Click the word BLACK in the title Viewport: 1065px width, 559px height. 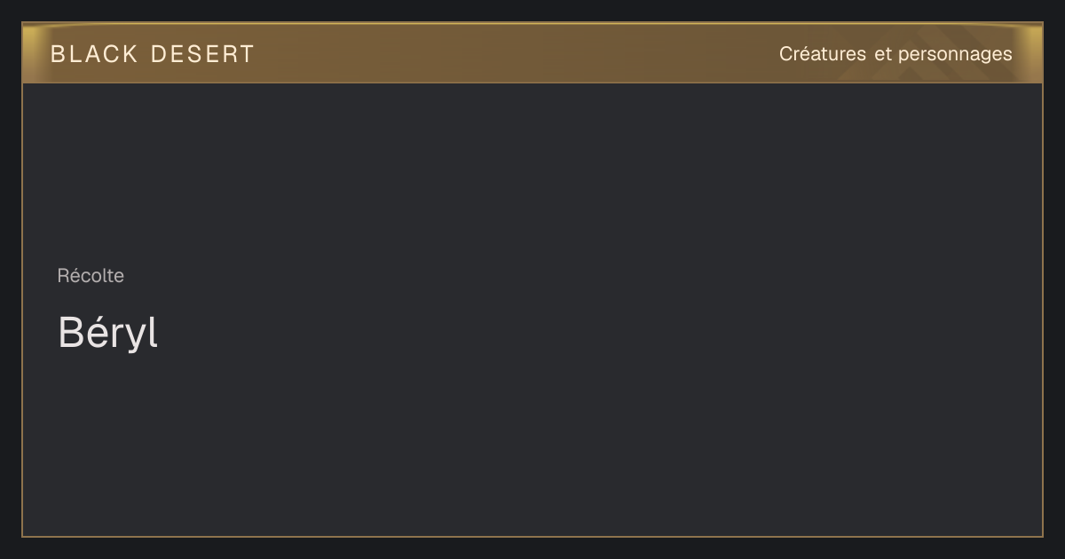pyautogui.click(x=94, y=54)
